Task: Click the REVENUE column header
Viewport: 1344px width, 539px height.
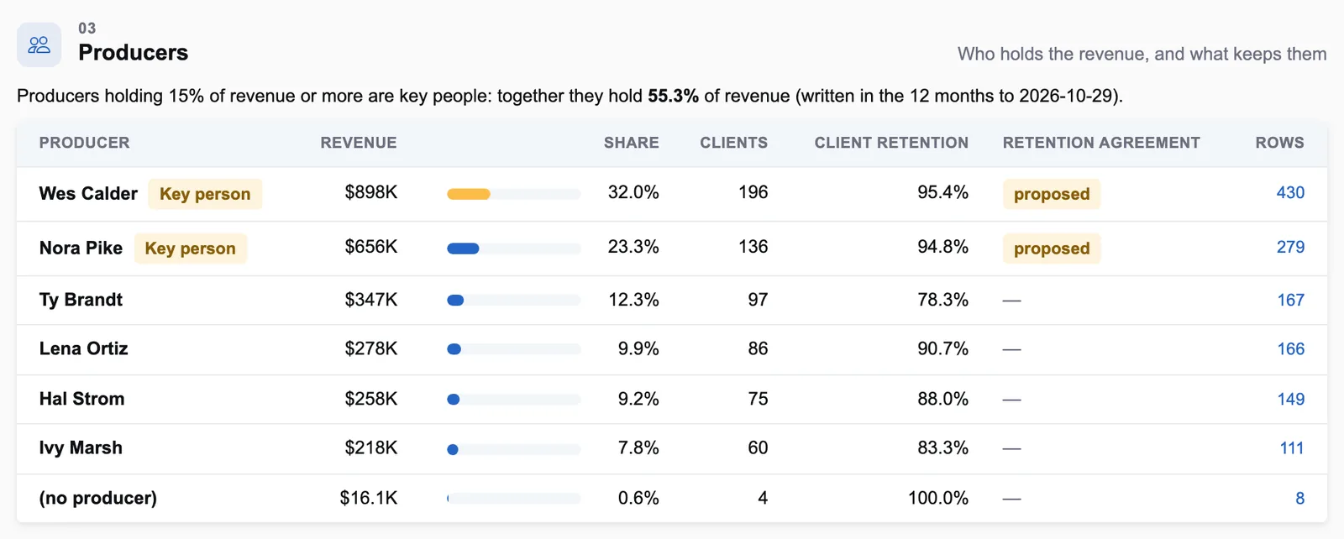Action: click(x=359, y=143)
